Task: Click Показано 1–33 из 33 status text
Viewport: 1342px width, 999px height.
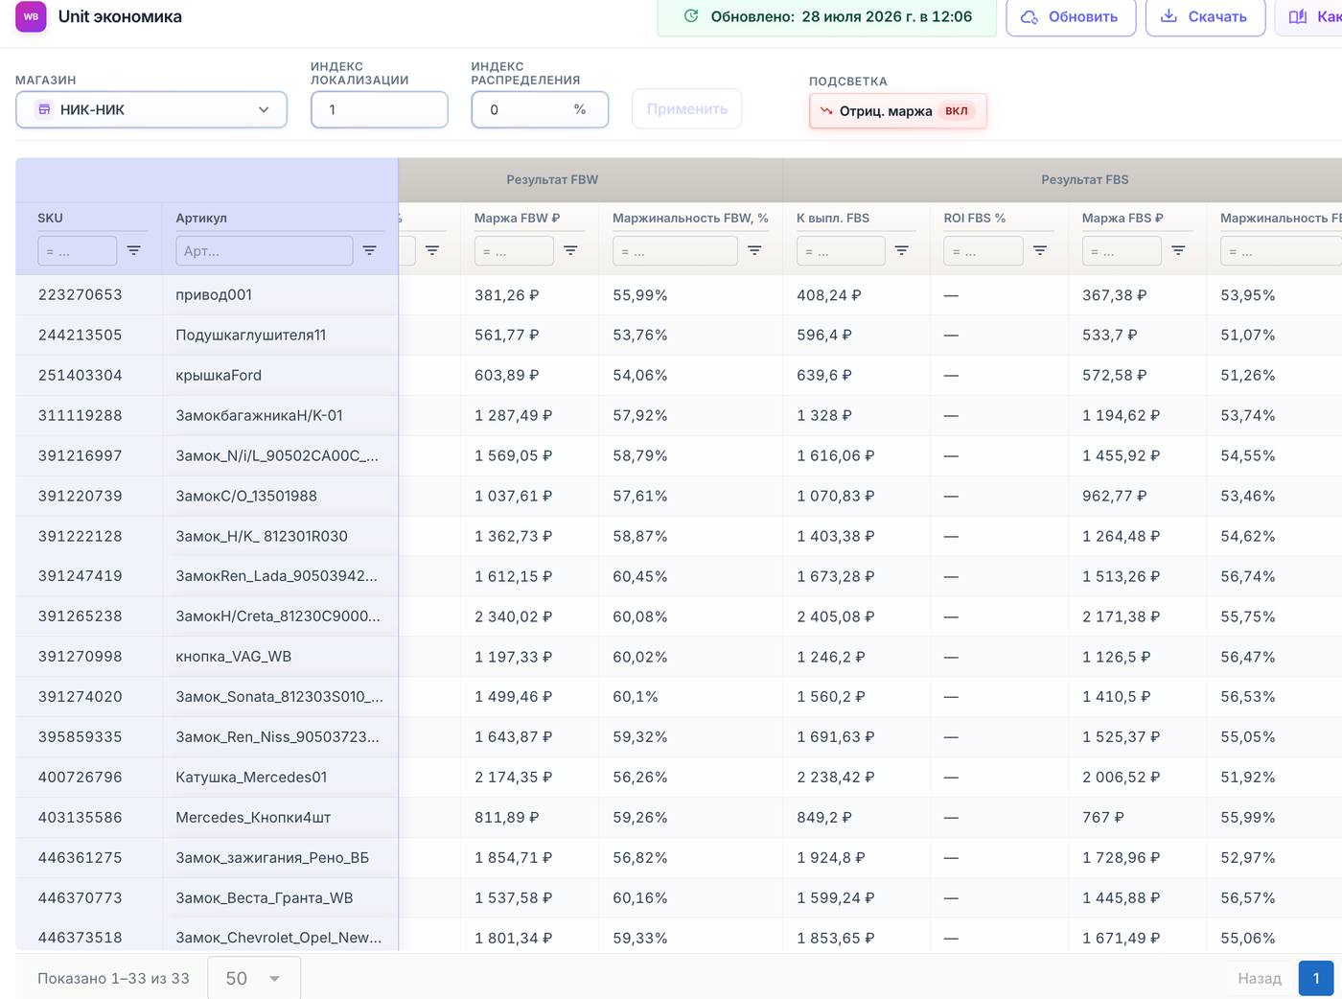Action: 113,979
